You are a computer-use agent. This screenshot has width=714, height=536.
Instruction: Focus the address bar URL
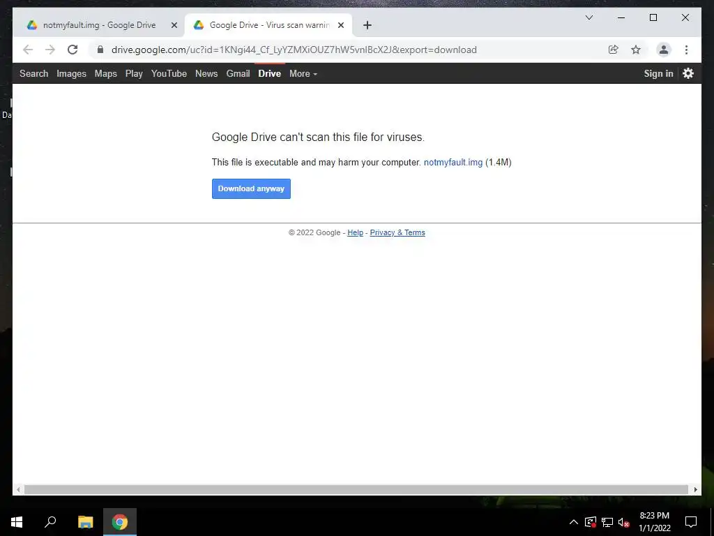294,50
